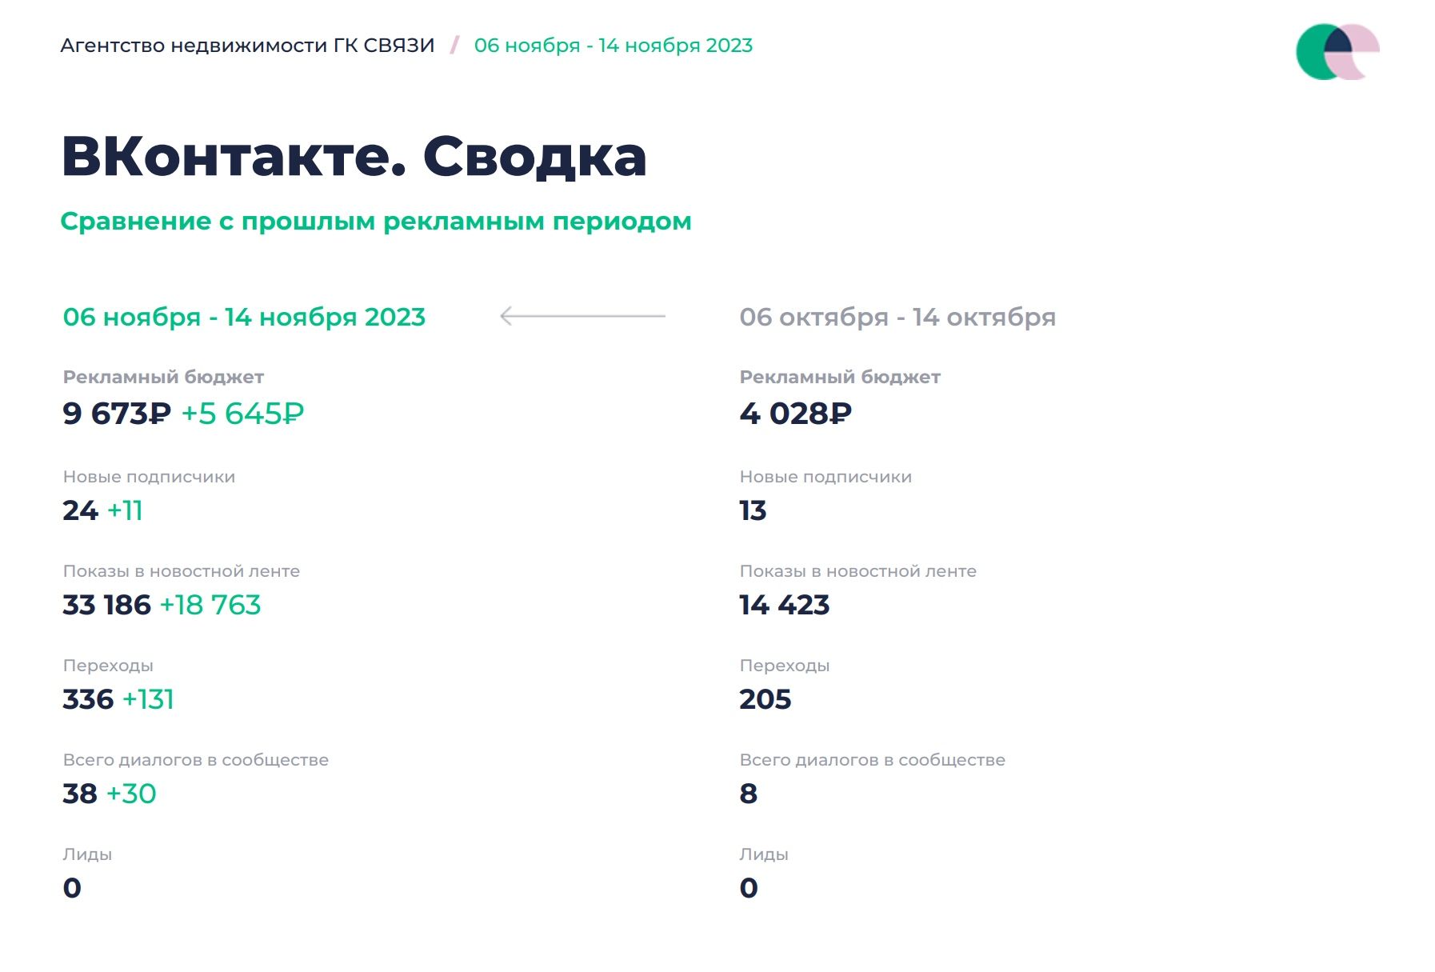1435x972 pixels.
Task: Click the green-pink logo in the top-right corner
Action: pyautogui.click(x=1337, y=52)
